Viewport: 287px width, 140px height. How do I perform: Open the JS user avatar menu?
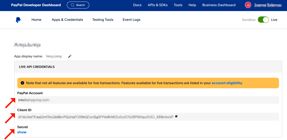pyautogui.click(x=248, y=5)
